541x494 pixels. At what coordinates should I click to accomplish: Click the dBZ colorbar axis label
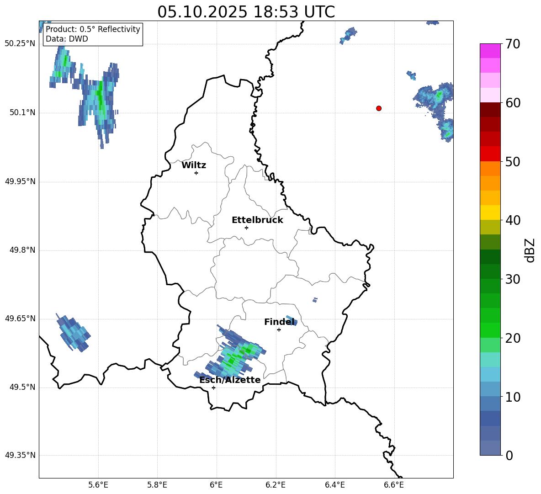[530, 250]
